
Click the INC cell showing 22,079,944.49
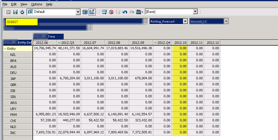click(69, 132)
